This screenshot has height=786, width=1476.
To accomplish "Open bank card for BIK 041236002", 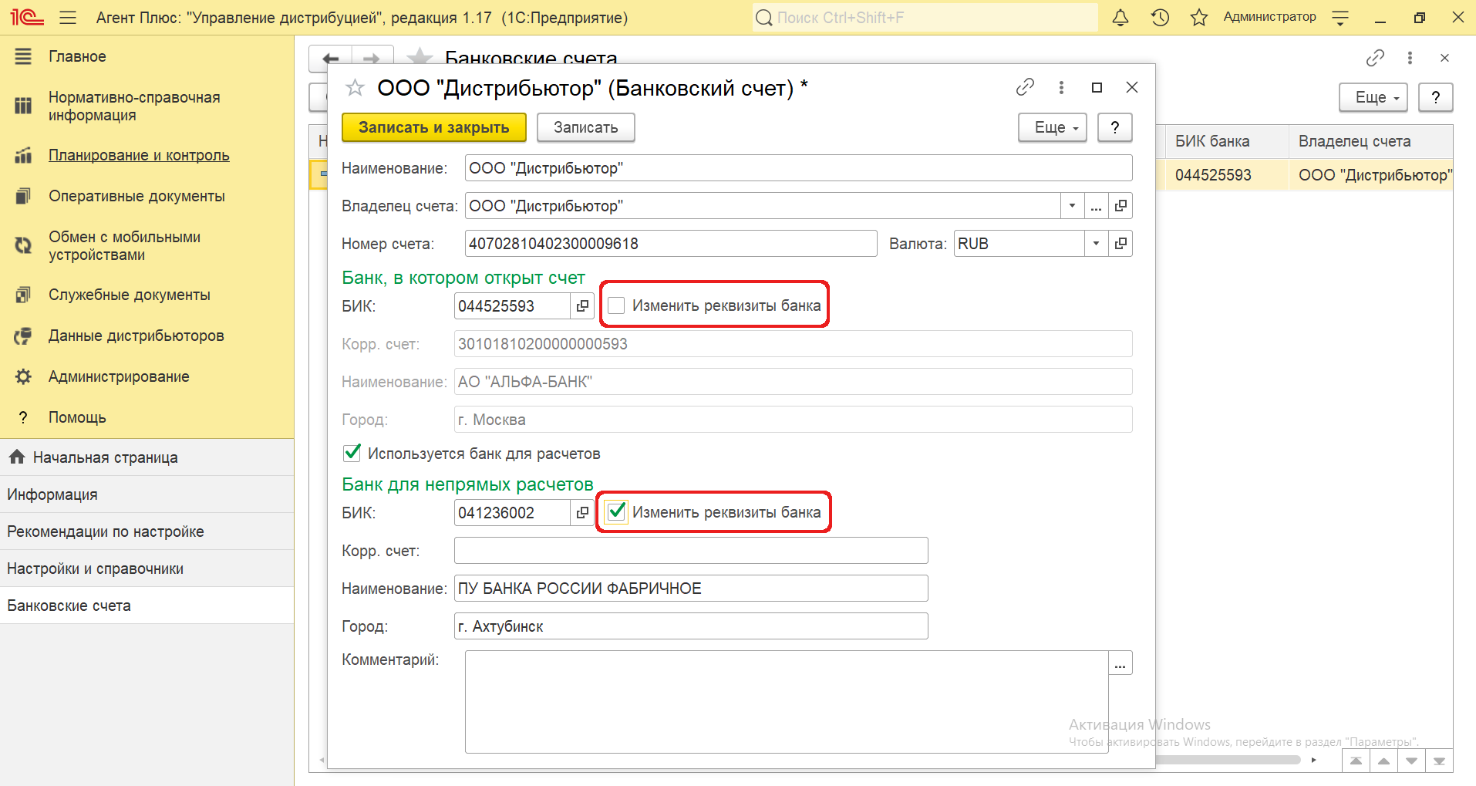I will pyautogui.click(x=582, y=513).
